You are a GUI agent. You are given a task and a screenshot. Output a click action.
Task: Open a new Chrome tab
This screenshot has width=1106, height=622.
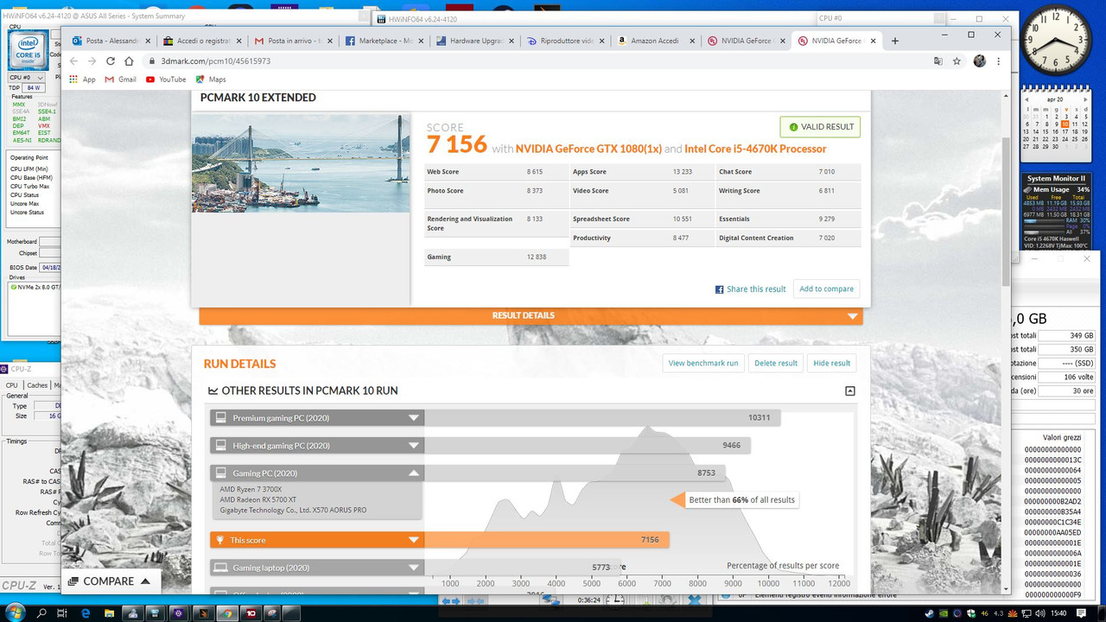pyautogui.click(x=894, y=41)
